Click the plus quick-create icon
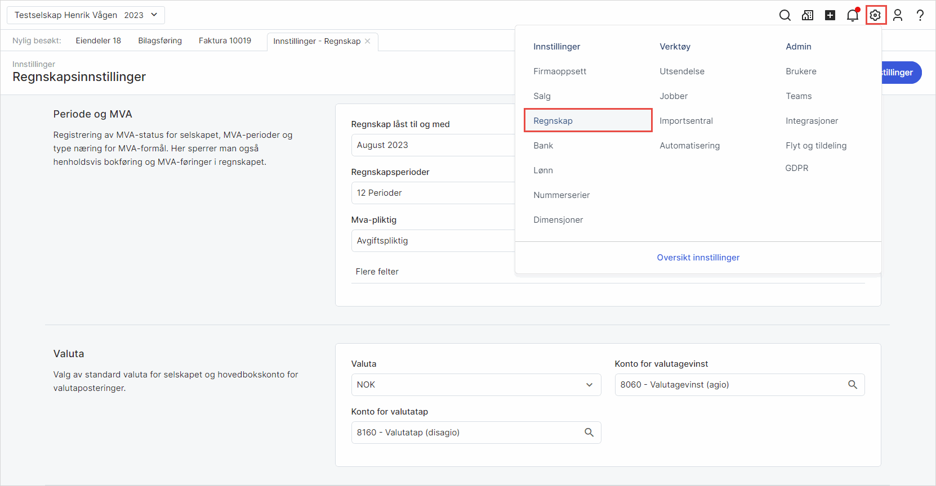This screenshot has width=936, height=486. point(830,15)
